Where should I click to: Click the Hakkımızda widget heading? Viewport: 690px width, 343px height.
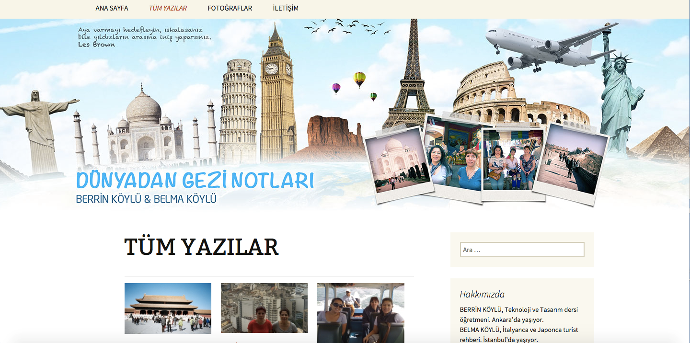pyautogui.click(x=482, y=294)
